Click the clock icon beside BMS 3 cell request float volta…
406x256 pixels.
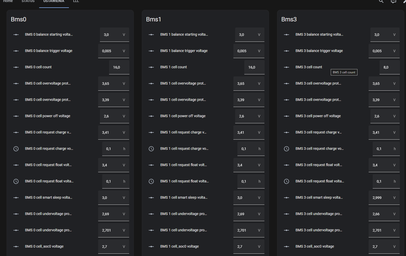(x=287, y=181)
